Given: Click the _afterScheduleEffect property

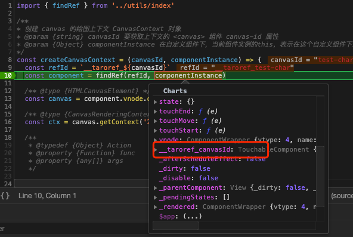Looking at the screenshot, I should pyautogui.click(x=212, y=159).
